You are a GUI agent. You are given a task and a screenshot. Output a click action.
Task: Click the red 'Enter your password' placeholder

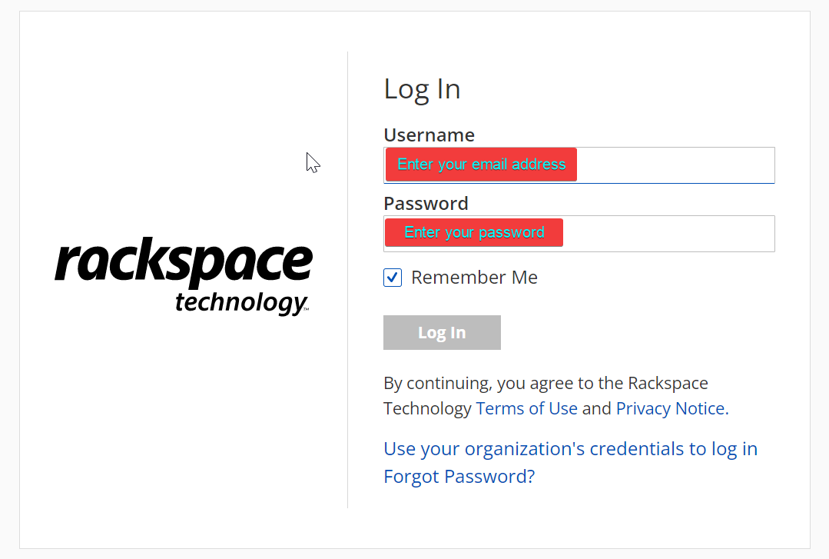pyautogui.click(x=474, y=232)
